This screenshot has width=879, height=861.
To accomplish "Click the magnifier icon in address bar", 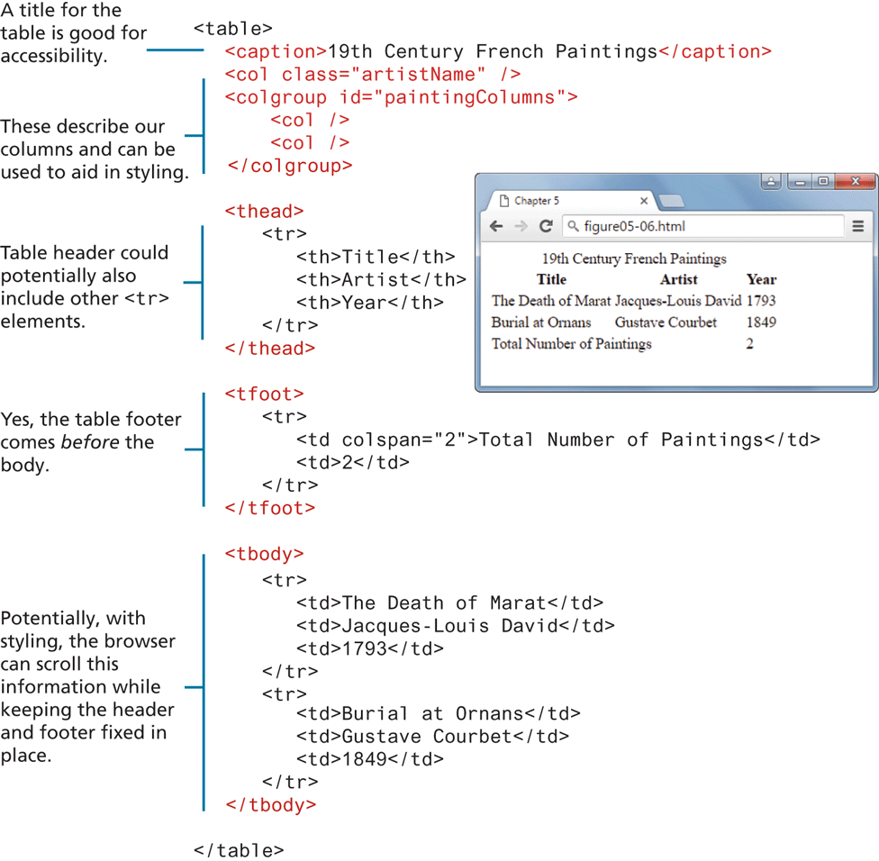I will [x=573, y=227].
